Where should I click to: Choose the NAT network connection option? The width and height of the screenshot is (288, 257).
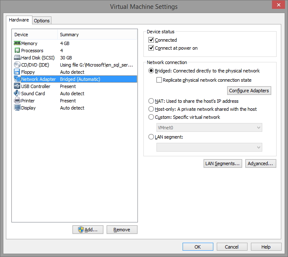pyautogui.click(x=151, y=101)
